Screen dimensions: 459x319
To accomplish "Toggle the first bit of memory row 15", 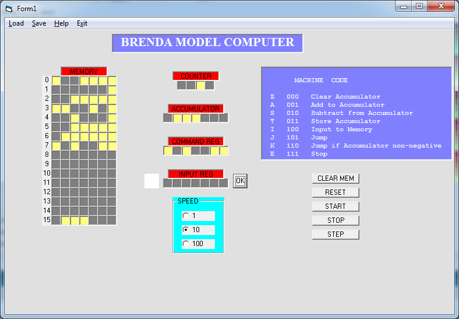I will pyautogui.click(x=56, y=220).
